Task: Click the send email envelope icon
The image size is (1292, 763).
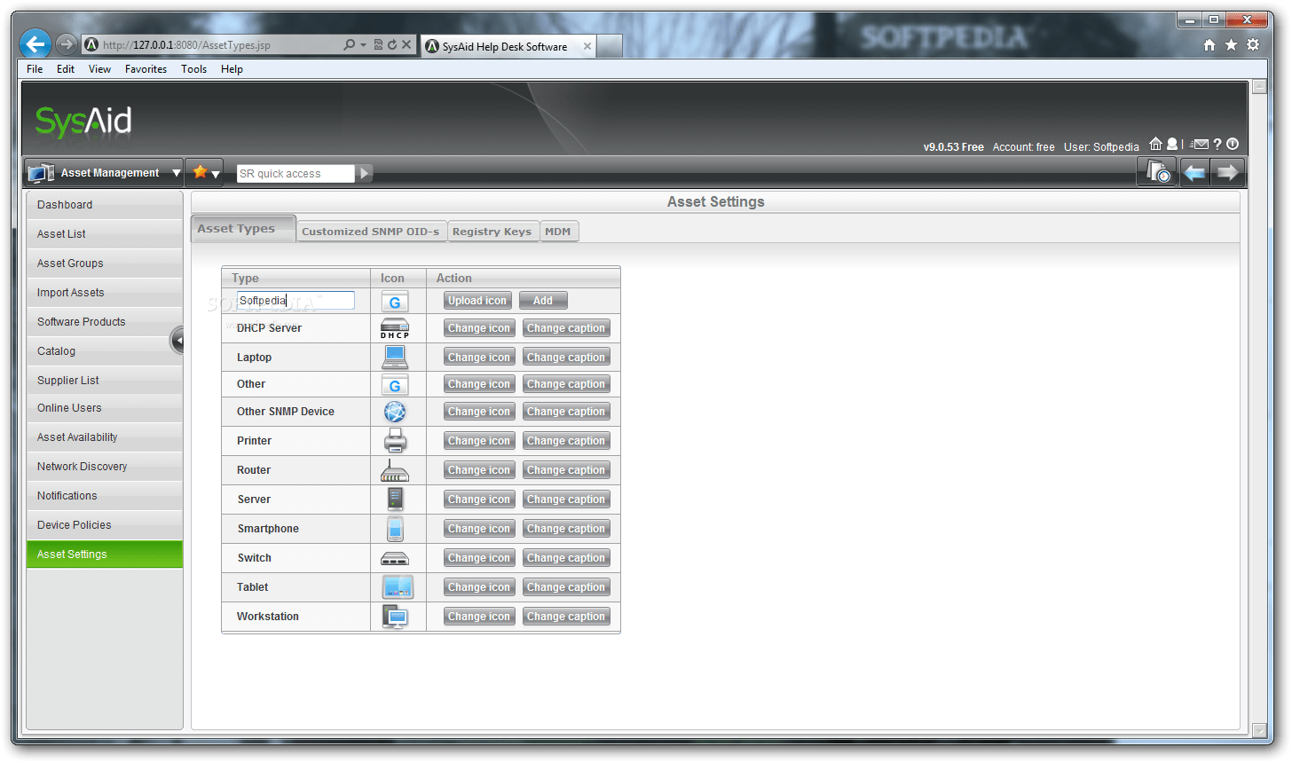Action: pos(1200,143)
